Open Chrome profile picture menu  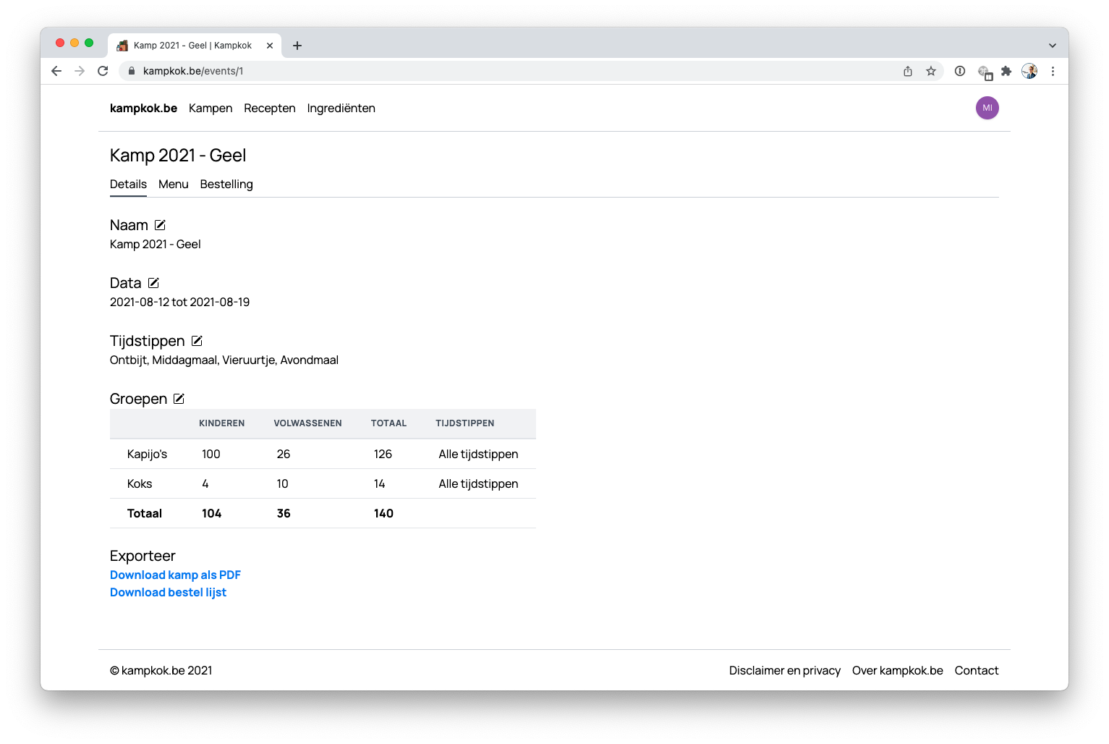pos(1029,71)
